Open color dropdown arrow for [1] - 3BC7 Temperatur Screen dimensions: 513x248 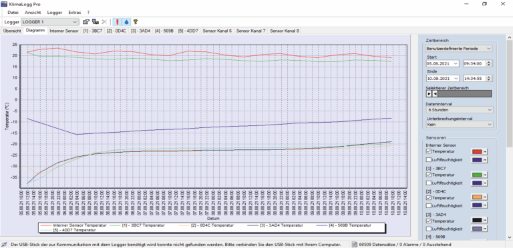[485, 175]
